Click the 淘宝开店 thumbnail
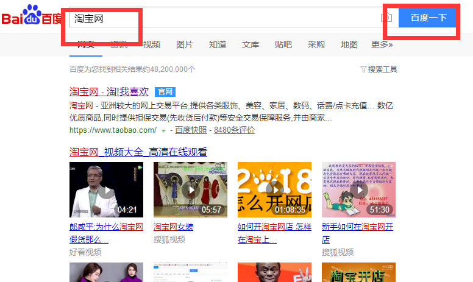This screenshot has height=282, width=473. click(x=358, y=272)
